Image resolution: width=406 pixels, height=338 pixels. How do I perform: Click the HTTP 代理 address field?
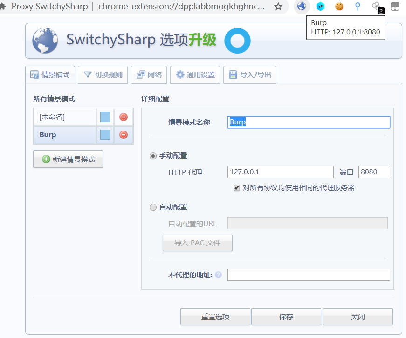click(x=281, y=172)
